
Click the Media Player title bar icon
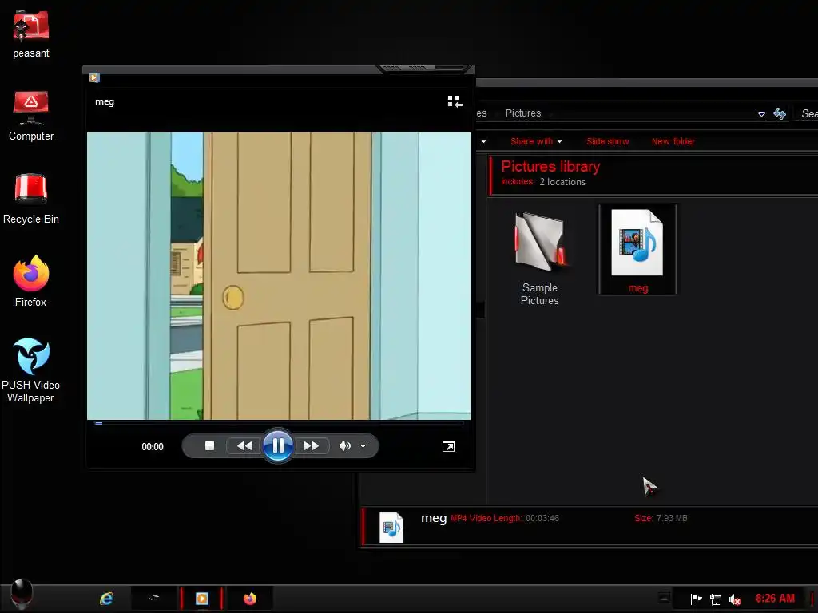(x=94, y=77)
